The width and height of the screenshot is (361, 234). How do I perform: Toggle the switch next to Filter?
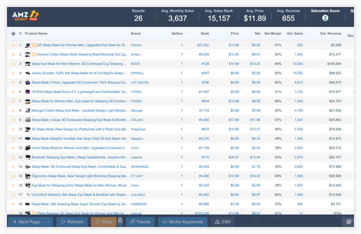pyautogui.click(x=120, y=222)
